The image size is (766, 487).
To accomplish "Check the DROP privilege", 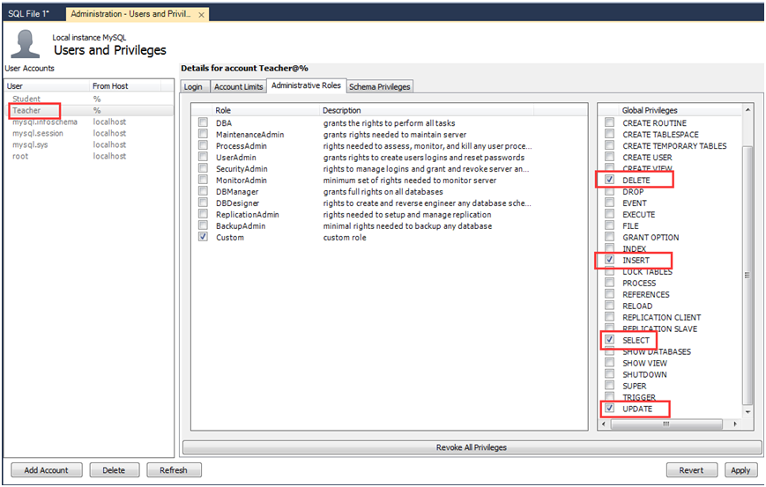I will (610, 191).
